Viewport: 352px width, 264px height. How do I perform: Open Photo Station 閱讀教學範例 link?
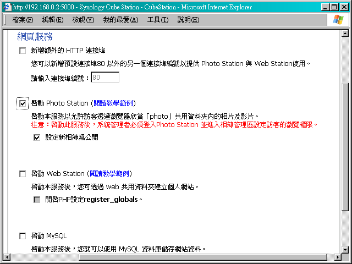113,103
